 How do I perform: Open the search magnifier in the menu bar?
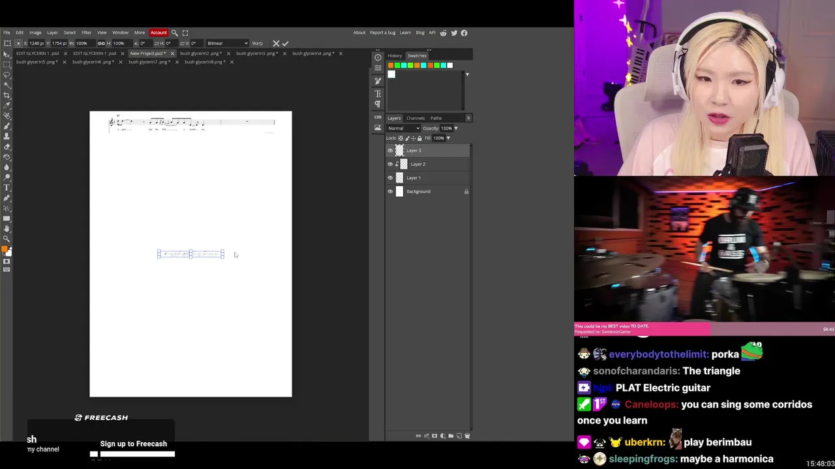coord(174,33)
